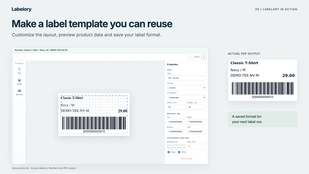The height and width of the screenshot is (174, 309).
Task: Open the Format dropdown set to Custom
Action: click(x=186, y=88)
